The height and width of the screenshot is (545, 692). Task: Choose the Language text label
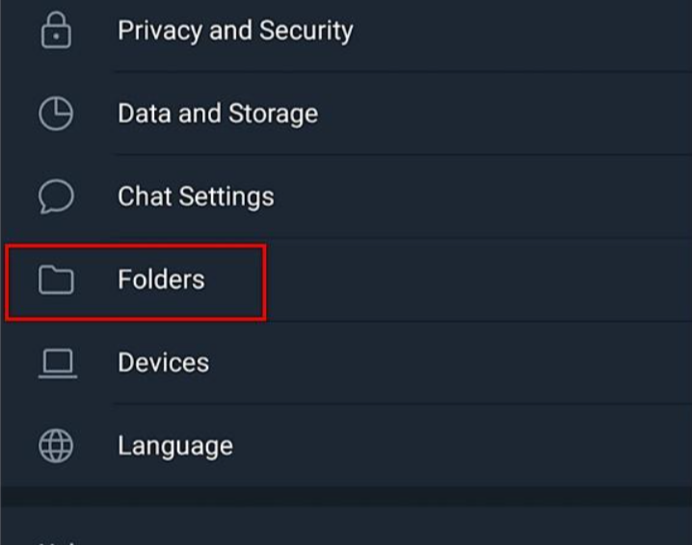pos(174,446)
